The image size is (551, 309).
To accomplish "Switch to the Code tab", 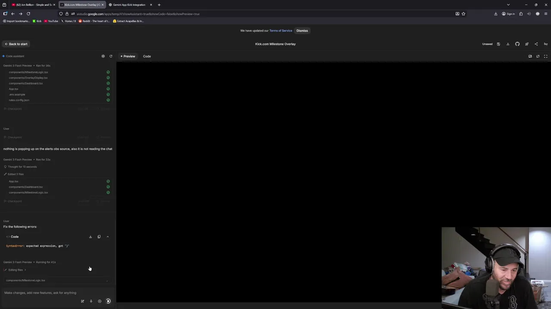I will point(147,56).
